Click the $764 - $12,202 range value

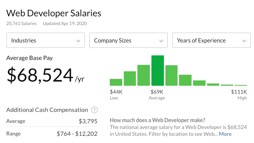pyautogui.click(x=77, y=134)
